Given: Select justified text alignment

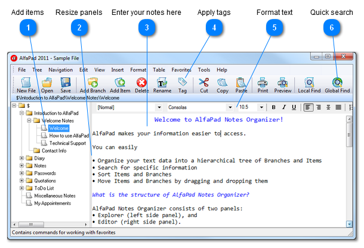Looking at the screenshot, I should coord(338,107).
